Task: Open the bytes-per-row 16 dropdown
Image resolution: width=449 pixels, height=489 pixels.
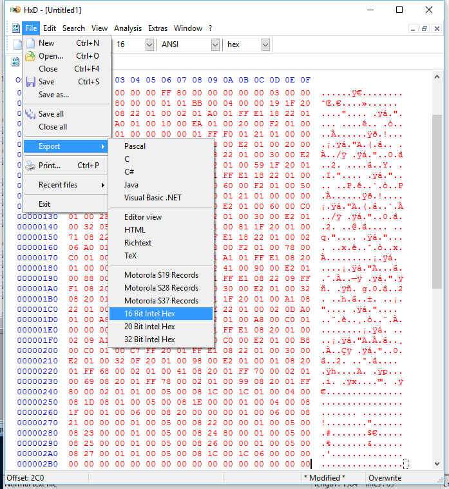Action: (149, 44)
